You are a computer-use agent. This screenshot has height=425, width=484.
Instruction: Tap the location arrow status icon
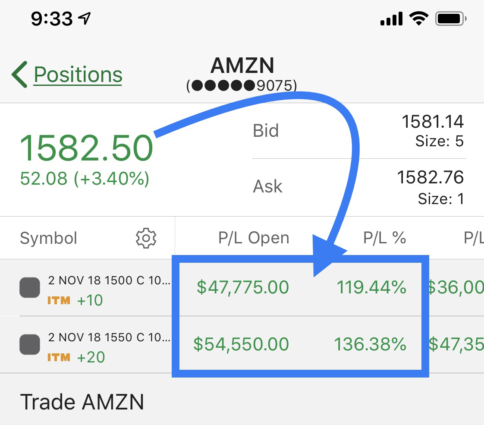tap(85, 18)
